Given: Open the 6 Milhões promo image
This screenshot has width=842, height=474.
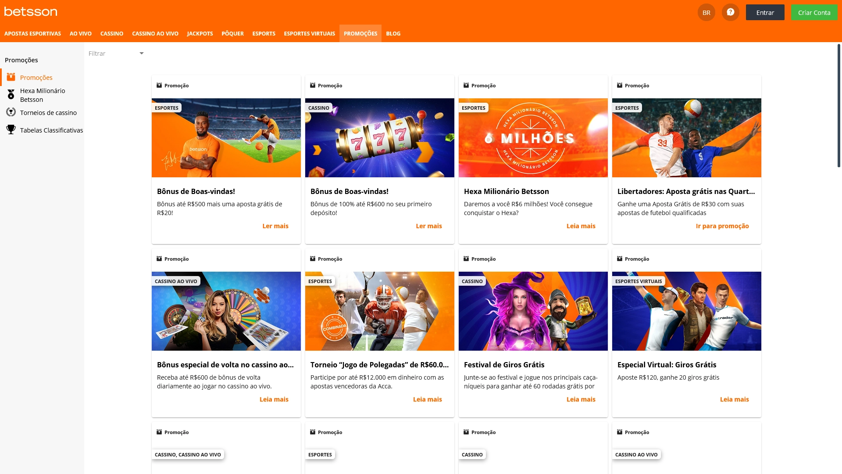Looking at the screenshot, I should coord(533,138).
